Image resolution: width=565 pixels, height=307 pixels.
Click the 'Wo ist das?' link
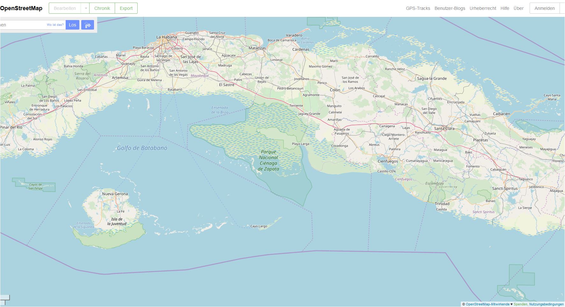tap(55, 25)
